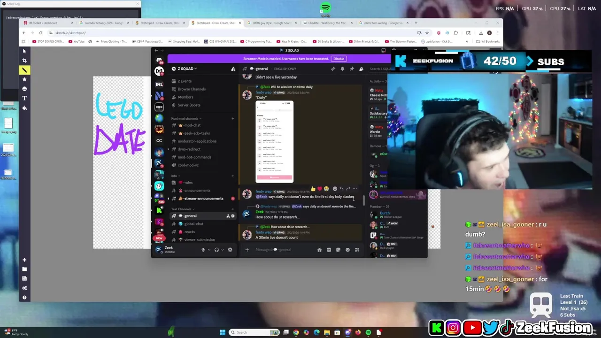The height and width of the screenshot is (338, 601).
Task: Select the Sketchpad paint bucket fill tool
Action: 24,108
